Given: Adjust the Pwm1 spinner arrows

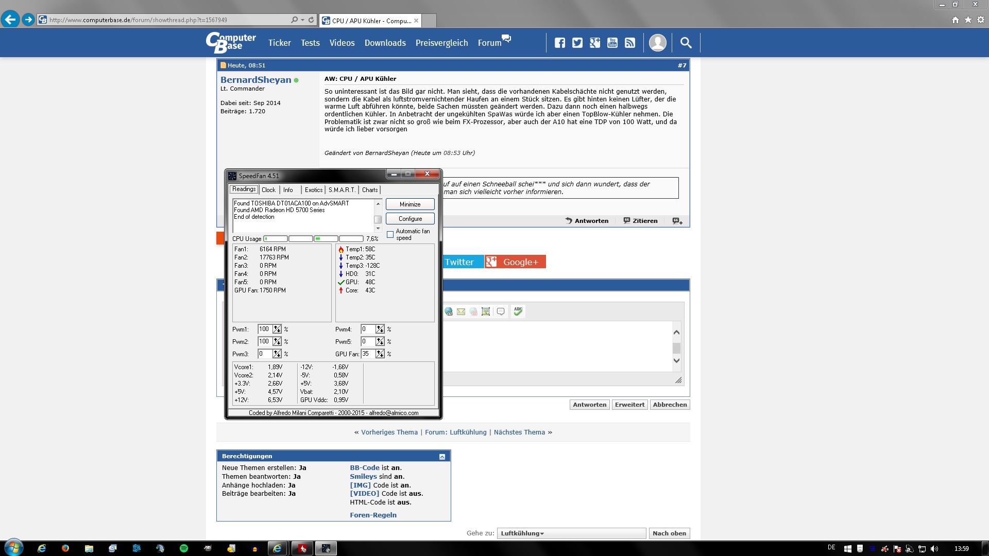Looking at the screenshot, I should coord(277,329).
